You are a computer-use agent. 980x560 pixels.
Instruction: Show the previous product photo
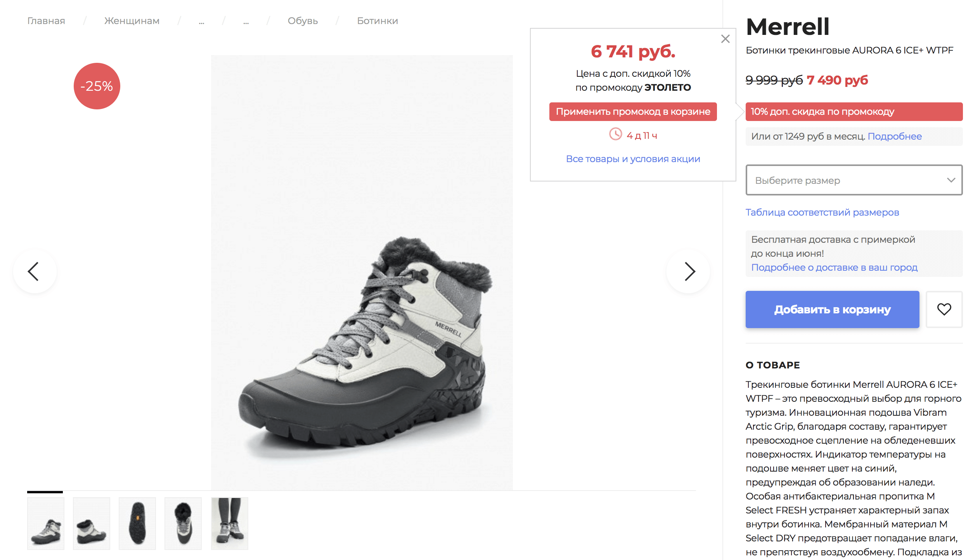coord(34,271)
